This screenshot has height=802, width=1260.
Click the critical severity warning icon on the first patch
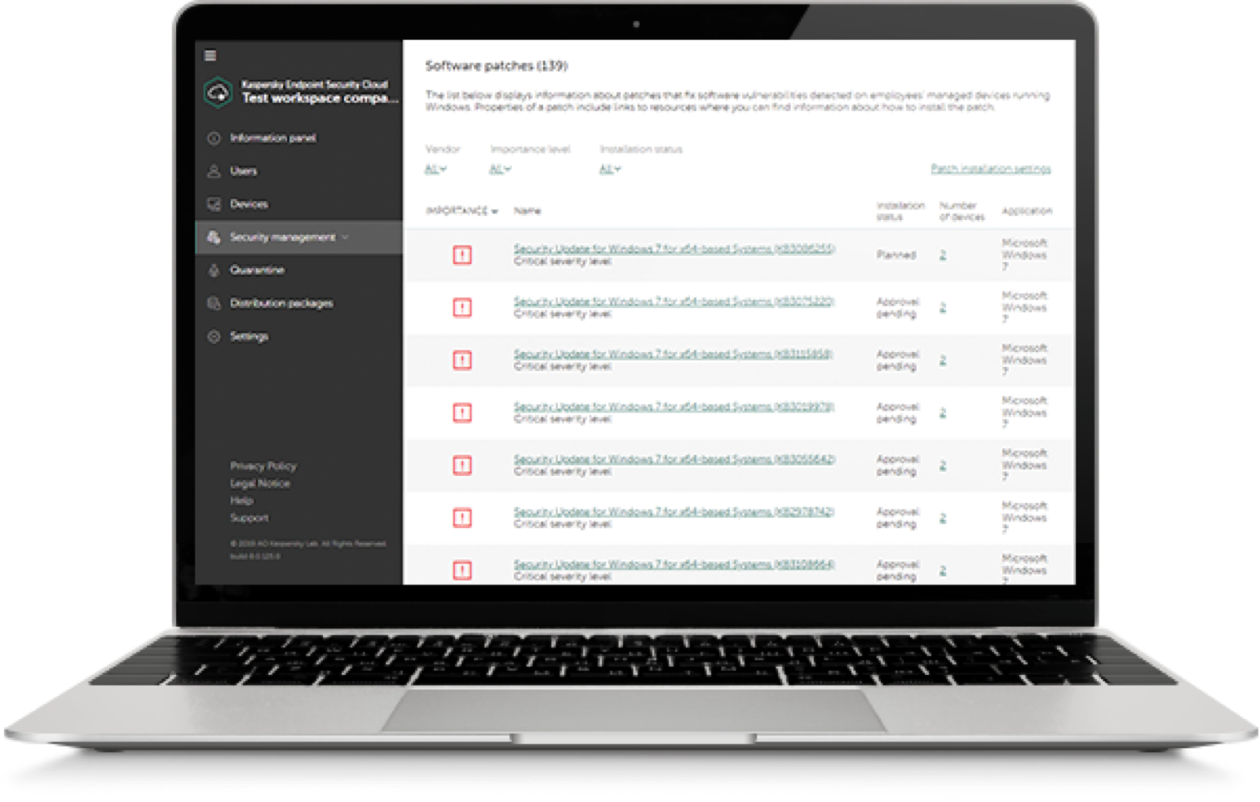coord(462,254)
